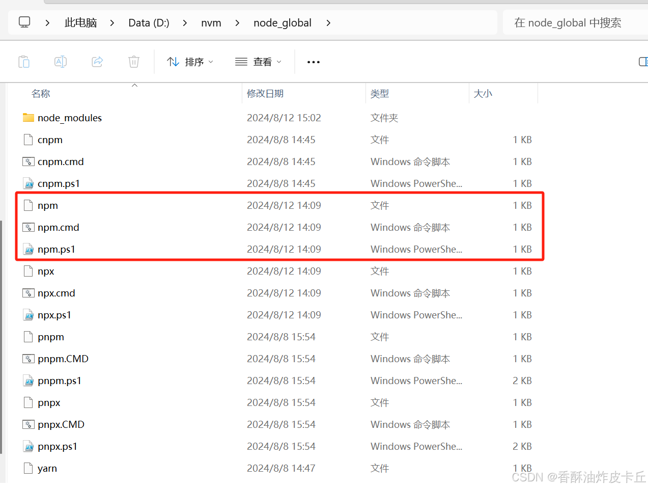Click the delete trash can icon
This screenshot has width=648, height=488.
tap(134, 62)
